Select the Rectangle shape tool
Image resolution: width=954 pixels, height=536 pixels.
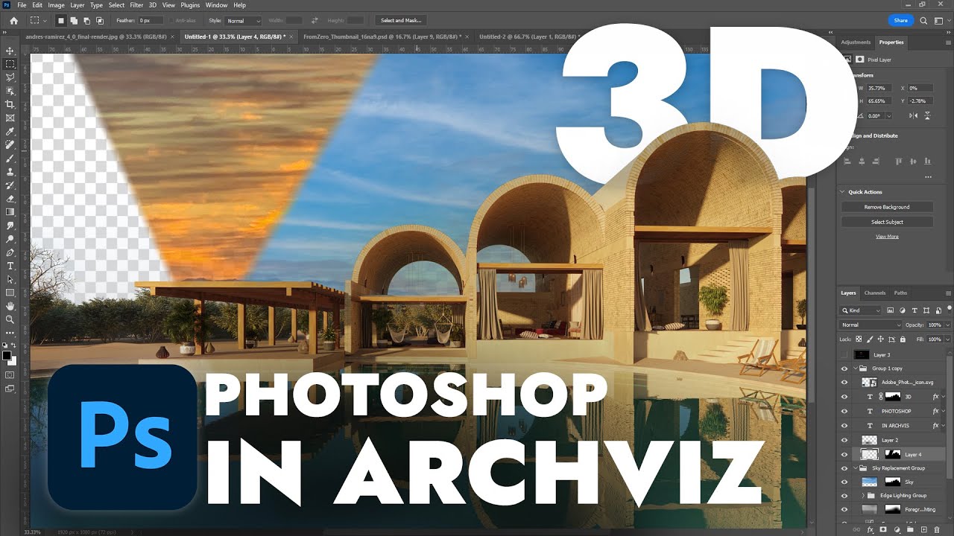10,293
